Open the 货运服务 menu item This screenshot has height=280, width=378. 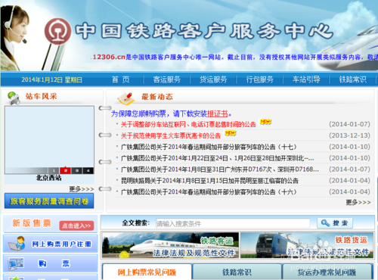pyautogui.click(x=213, y=79)
